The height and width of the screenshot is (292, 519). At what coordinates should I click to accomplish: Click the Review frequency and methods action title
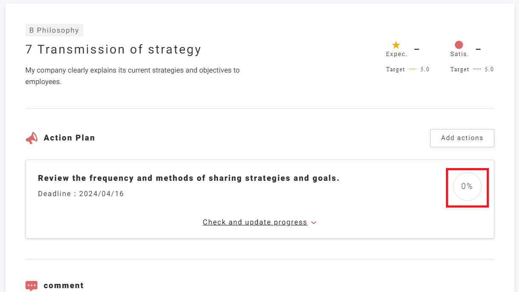(x=189, y=178)
